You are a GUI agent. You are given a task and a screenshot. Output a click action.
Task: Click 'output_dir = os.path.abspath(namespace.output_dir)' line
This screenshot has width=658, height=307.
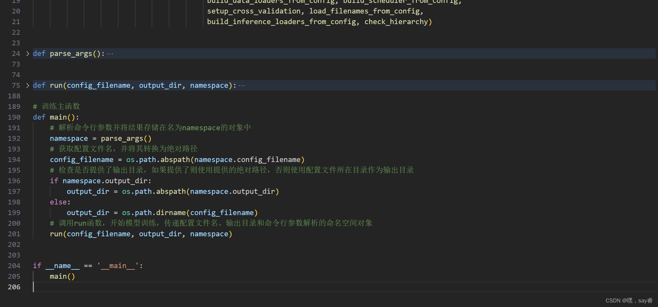point(173,192)
